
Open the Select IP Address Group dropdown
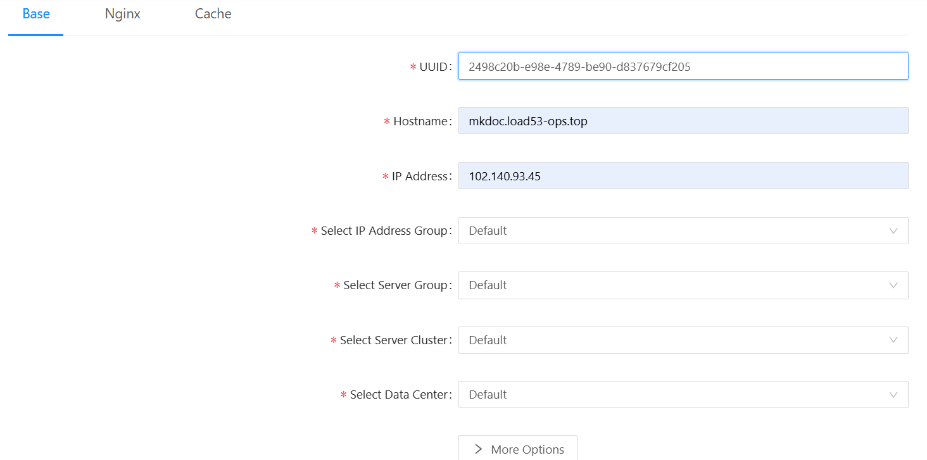[671, 231]
